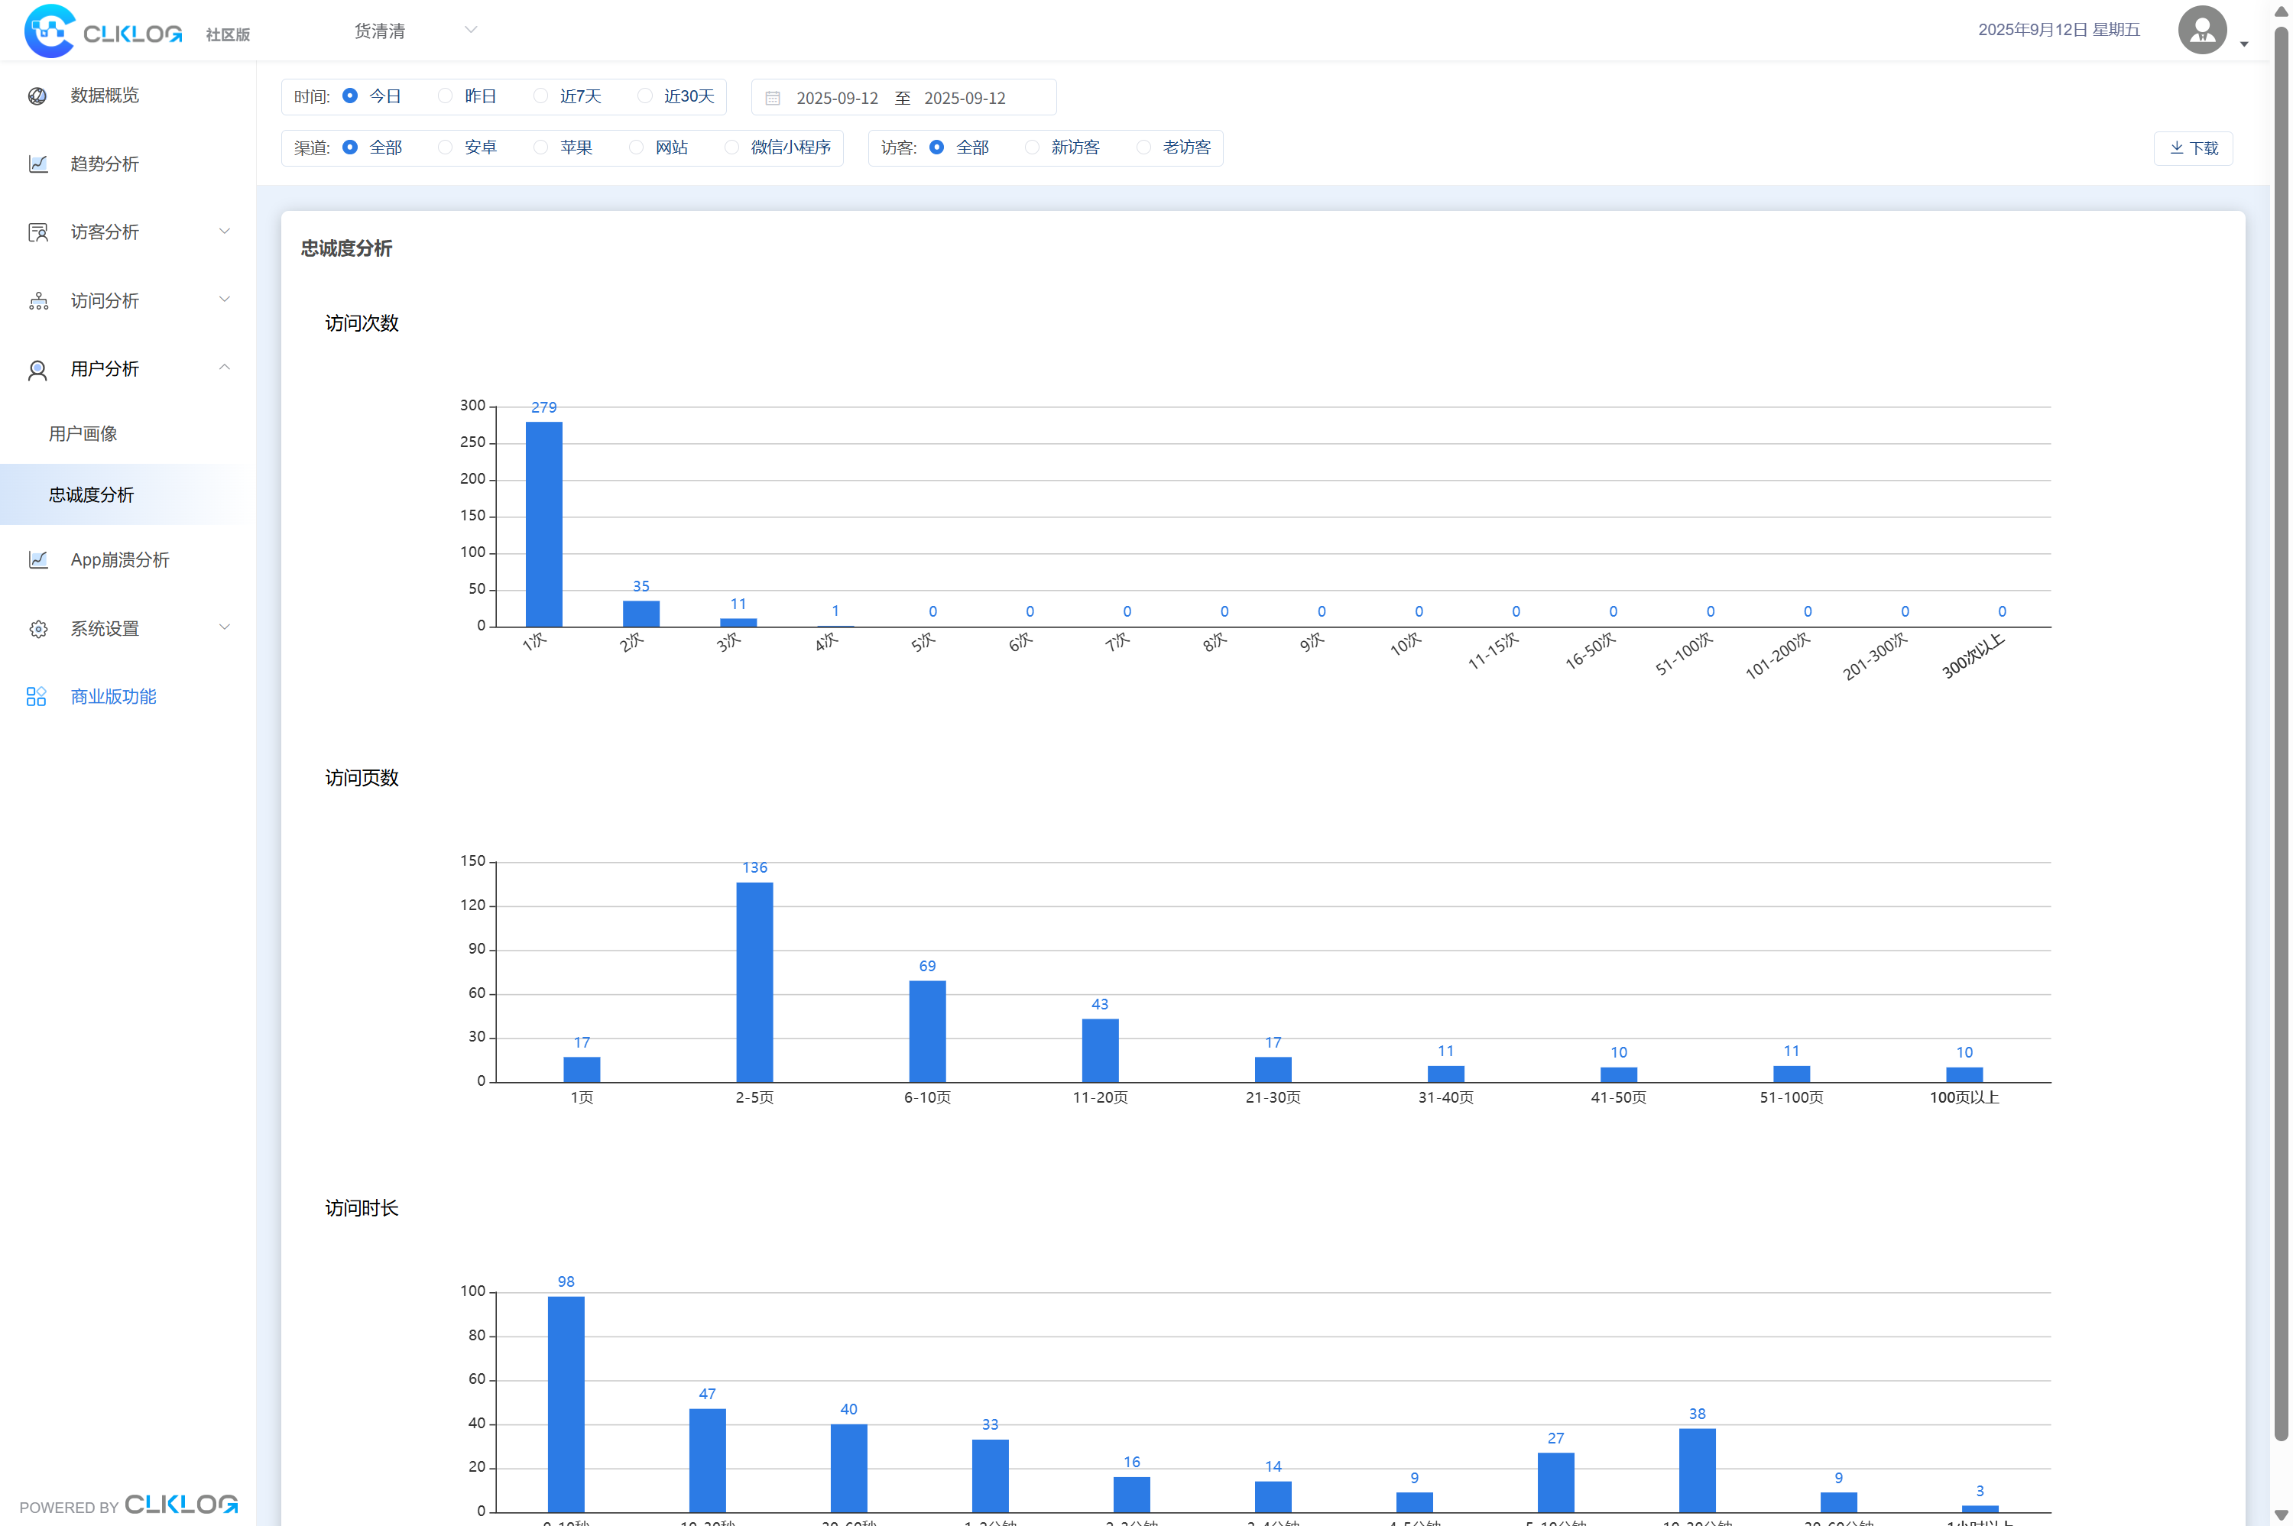Click the calendar icon in date range field

773,99
